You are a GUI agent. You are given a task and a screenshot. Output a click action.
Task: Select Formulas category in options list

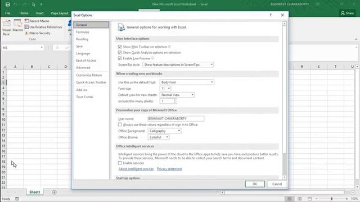(91, 32)
